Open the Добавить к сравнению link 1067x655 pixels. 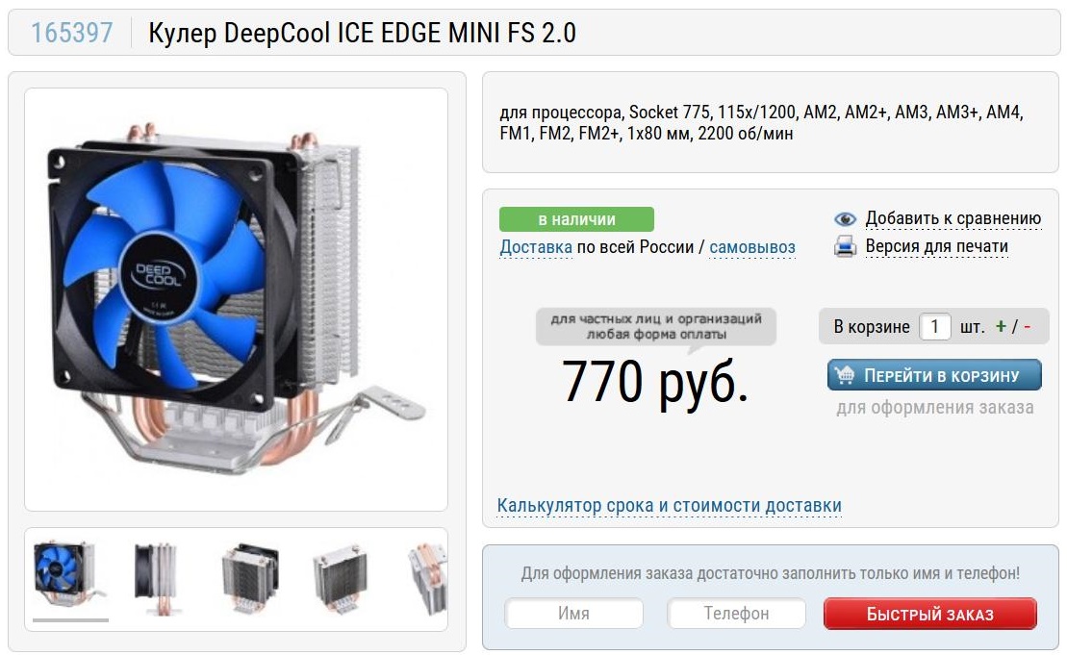(x=953, y=218)
